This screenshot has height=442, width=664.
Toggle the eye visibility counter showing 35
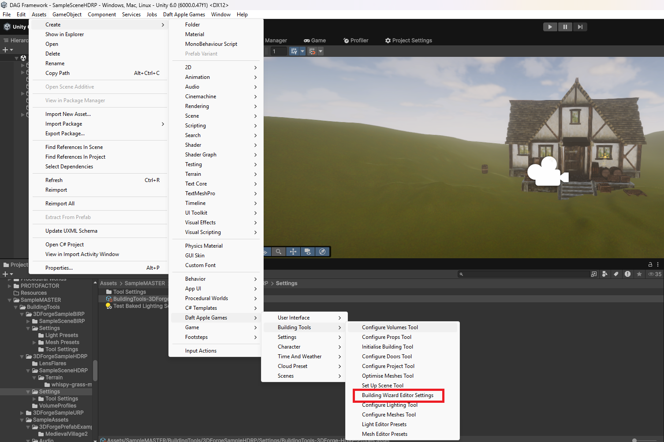click(654, 274)
